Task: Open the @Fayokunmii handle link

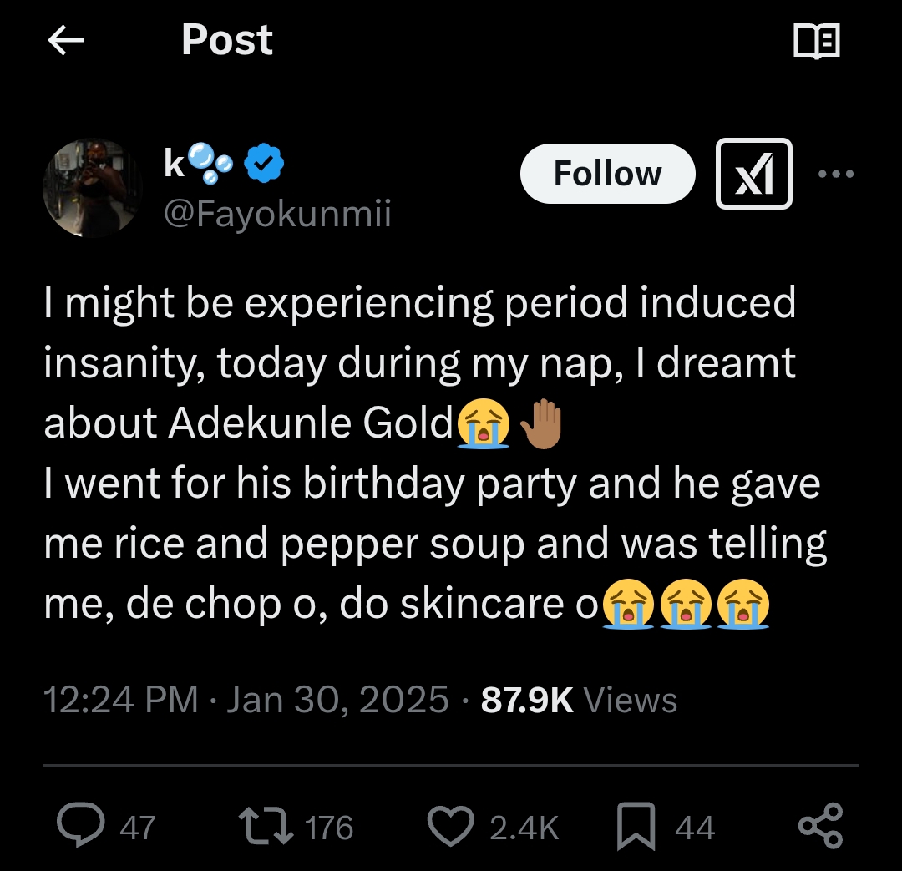Action: (x=278, y=215)
